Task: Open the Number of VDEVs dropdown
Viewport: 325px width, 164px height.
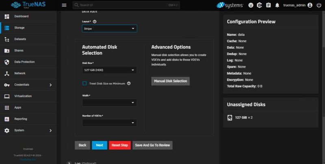Action: (x=109, y=123)
